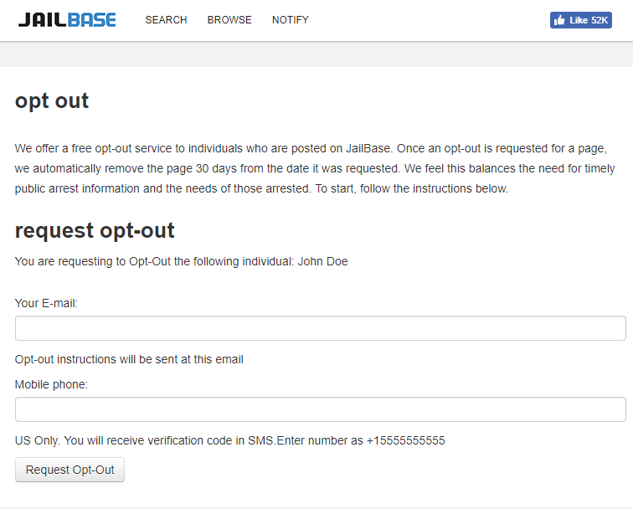Click the Facebook Like 52K button
The height and width of the screenshot is (509, 633).
(x=580, y=20)
